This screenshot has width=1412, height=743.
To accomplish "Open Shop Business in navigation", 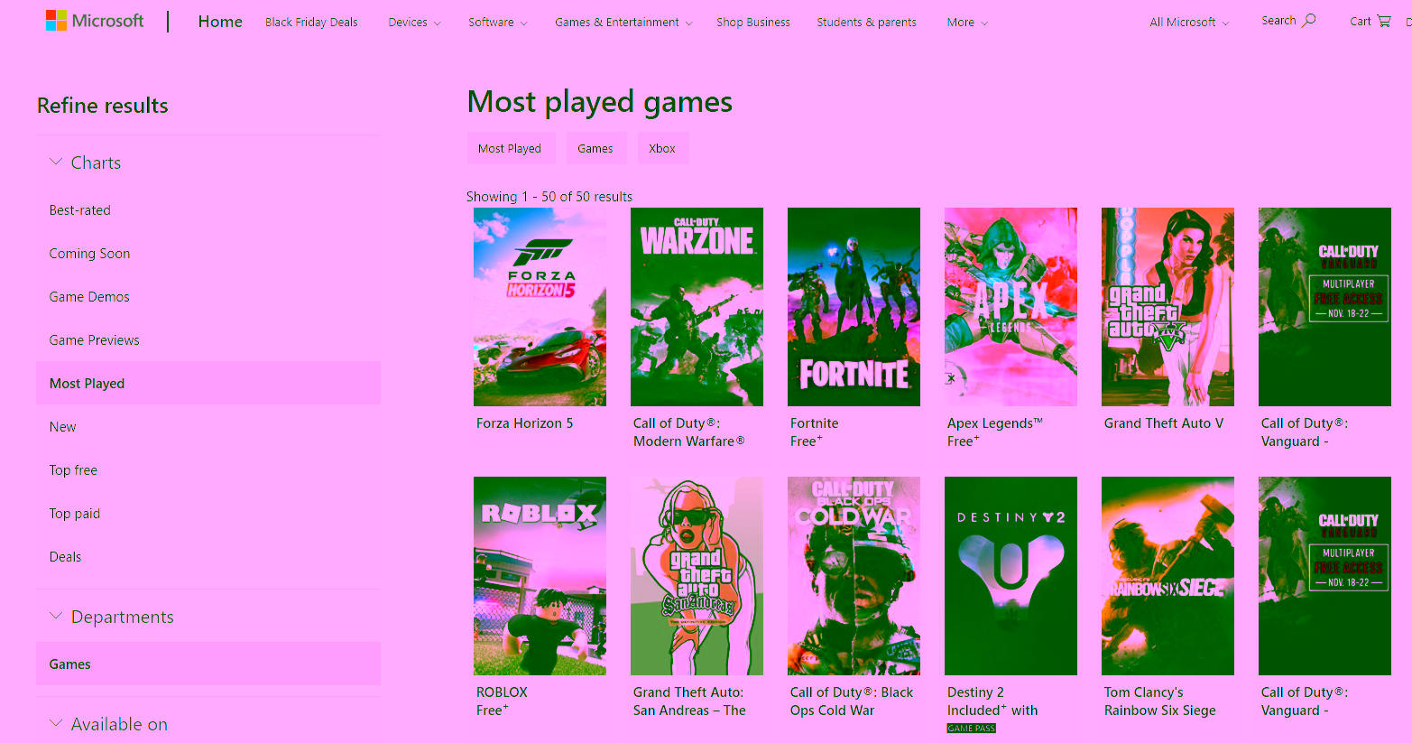I will click(753, 23).
